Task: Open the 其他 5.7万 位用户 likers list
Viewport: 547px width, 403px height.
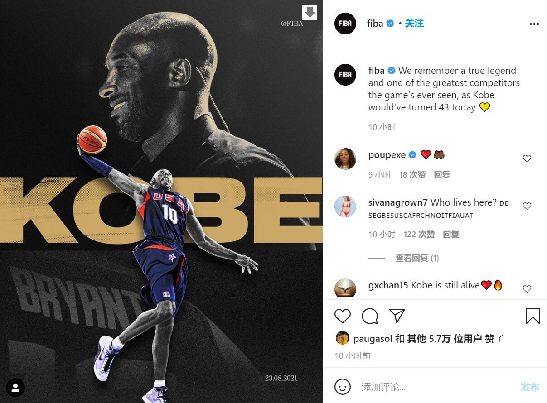Action: point(444,339)
